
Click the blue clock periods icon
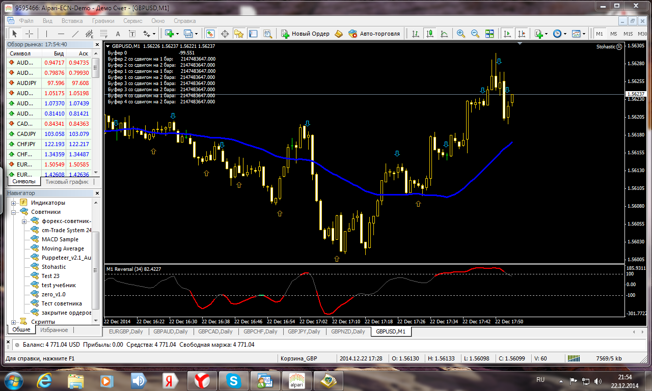coord(557,34)
